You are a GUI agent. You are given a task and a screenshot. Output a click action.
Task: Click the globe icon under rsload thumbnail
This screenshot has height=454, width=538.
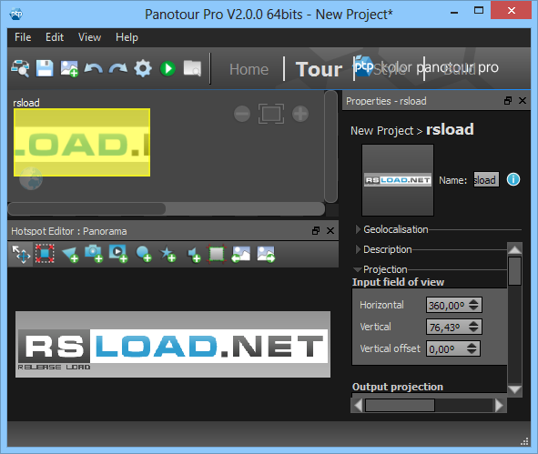click(31, 178)
